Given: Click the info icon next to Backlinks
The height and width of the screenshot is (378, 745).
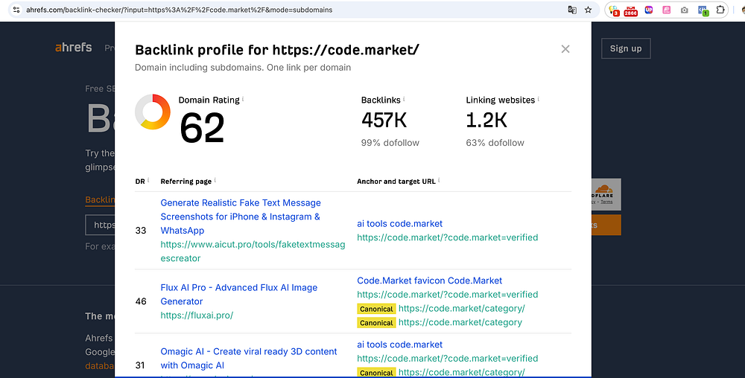Looking at the screenshot, I should click(x=404, y=99).
